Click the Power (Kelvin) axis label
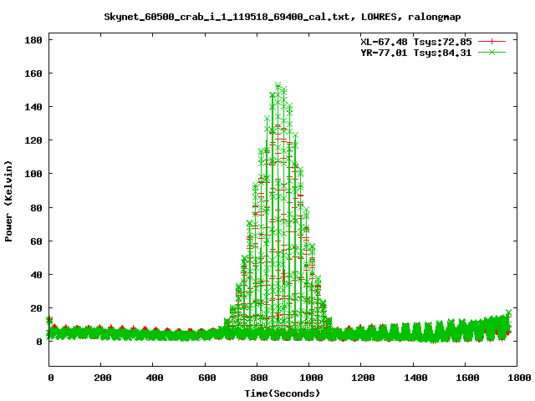This screenshot has width=535, height=401. click(8, 201)
